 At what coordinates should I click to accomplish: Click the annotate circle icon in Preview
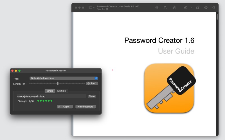point(206,8)
